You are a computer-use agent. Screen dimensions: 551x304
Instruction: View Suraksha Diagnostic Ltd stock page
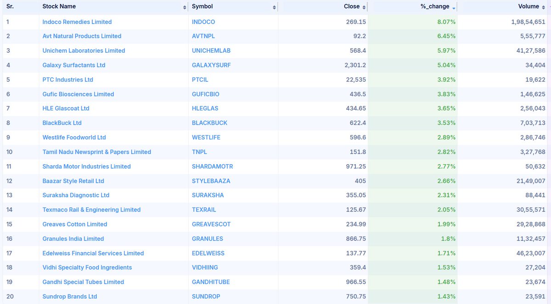point(76,195)
